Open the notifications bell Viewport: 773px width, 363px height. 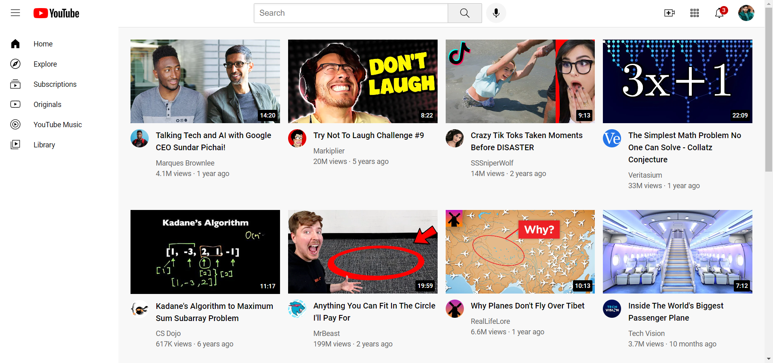[720, 13]
